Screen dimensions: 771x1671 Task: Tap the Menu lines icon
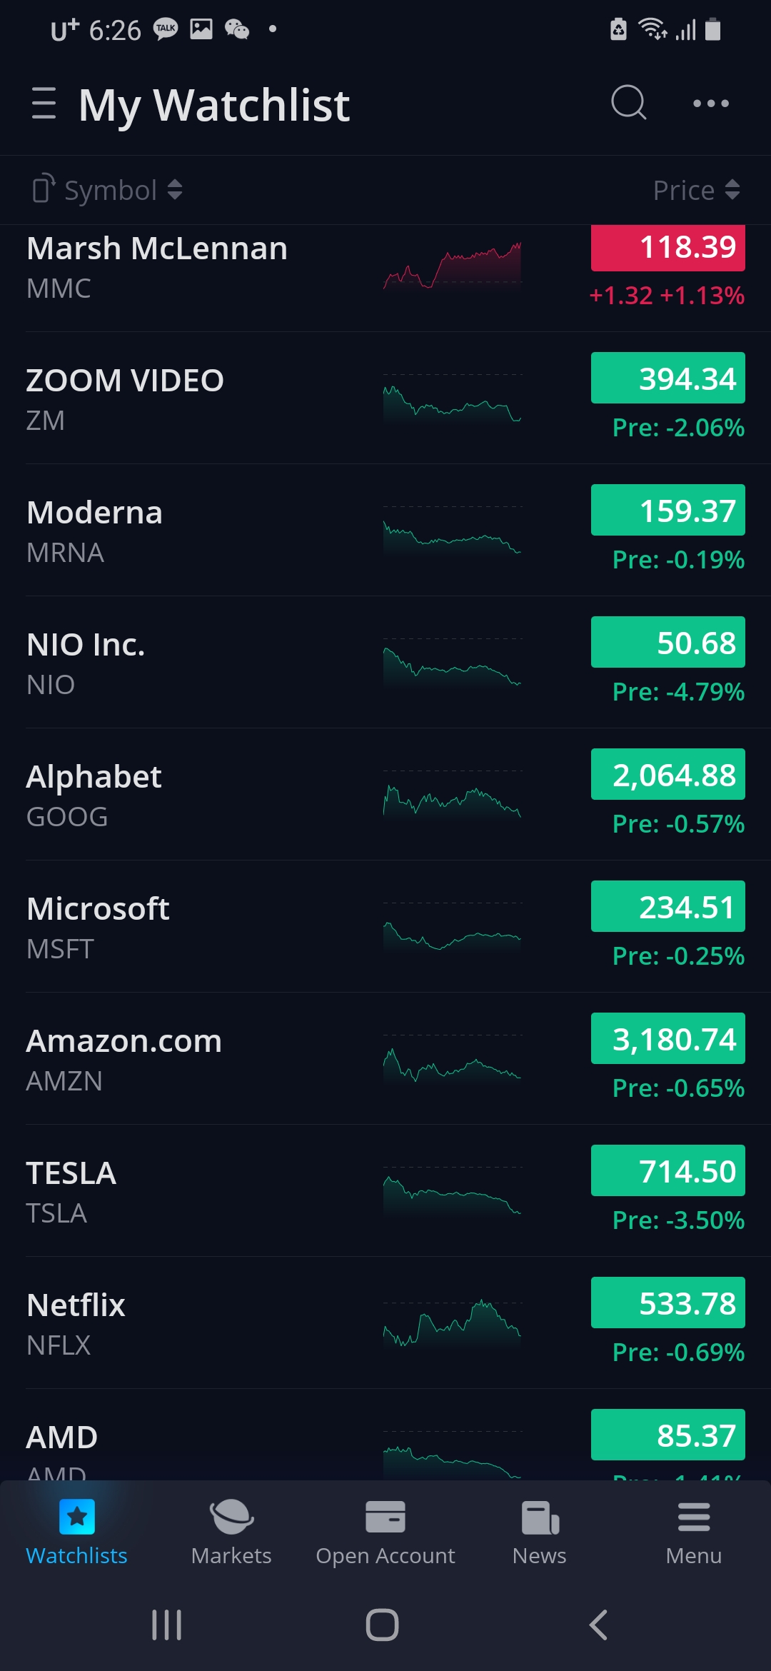click(694, 1517)
